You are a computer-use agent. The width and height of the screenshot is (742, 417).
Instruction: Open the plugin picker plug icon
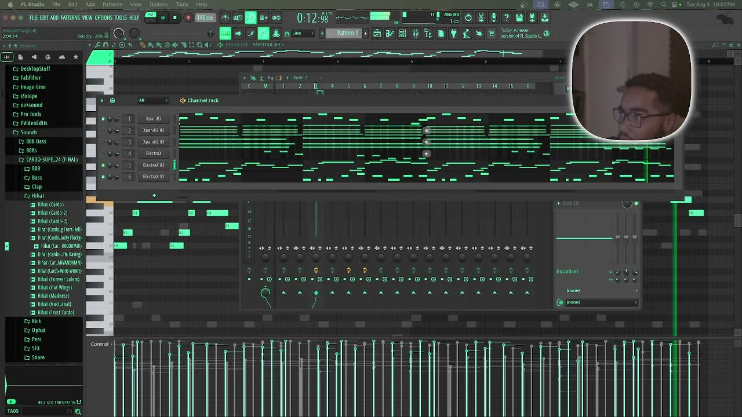click(454, 34)
